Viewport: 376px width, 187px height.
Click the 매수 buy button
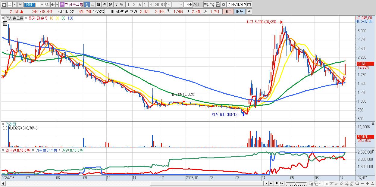pyautogui.click(x=228, y=11)
